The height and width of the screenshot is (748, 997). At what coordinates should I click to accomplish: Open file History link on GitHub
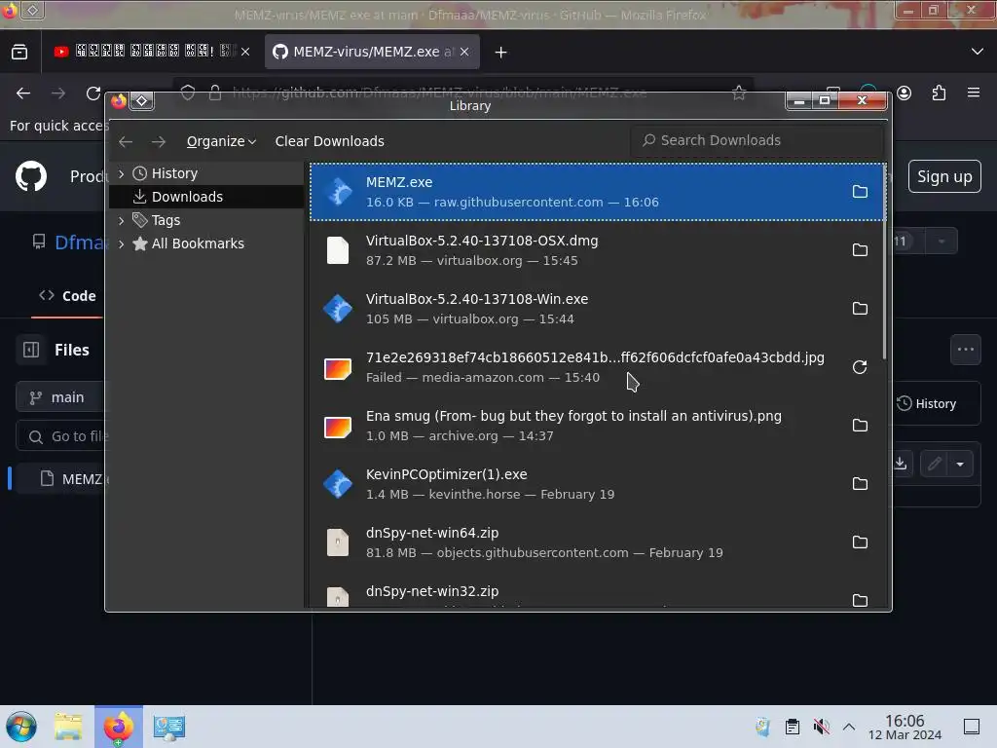coord(927,404)
